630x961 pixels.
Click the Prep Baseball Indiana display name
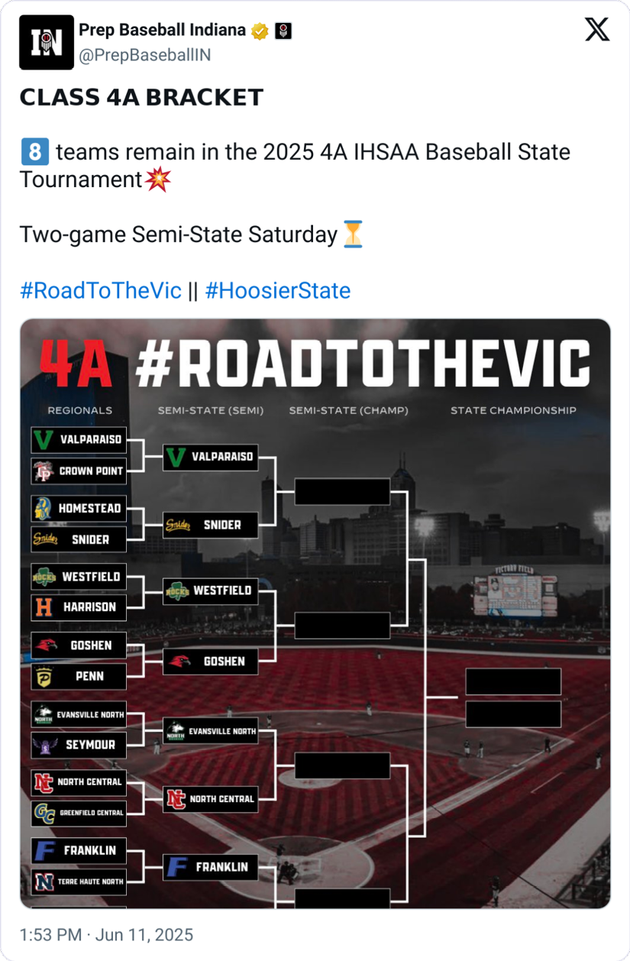pyautogui.click(x=162, y=31)
